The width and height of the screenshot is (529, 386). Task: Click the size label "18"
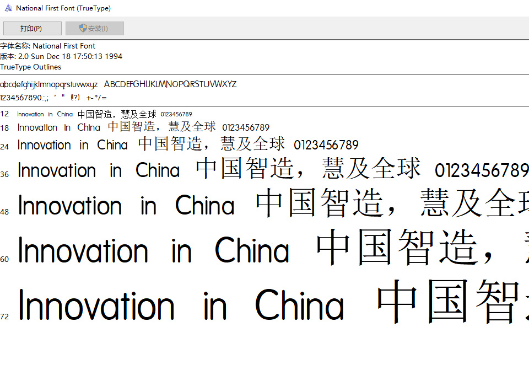click(4, 128)
